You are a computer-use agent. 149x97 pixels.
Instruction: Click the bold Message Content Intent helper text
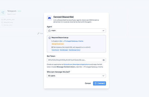[x=66, y=67]
